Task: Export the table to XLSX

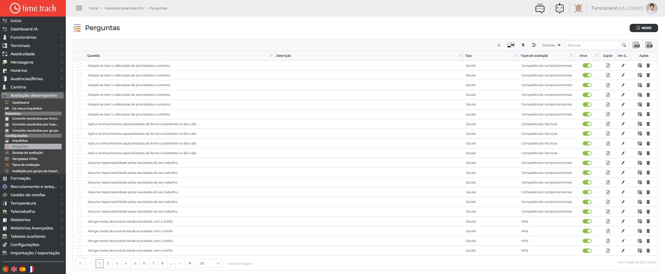Action: [x=636, y=45]
